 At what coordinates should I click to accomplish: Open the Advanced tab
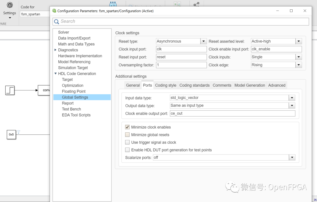coord(277,85)
